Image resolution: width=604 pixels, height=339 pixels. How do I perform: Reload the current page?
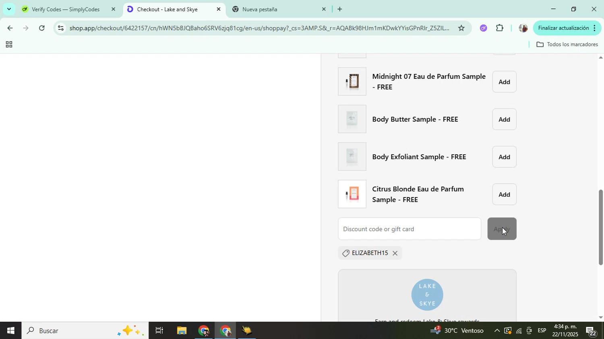tap(41, 28)
